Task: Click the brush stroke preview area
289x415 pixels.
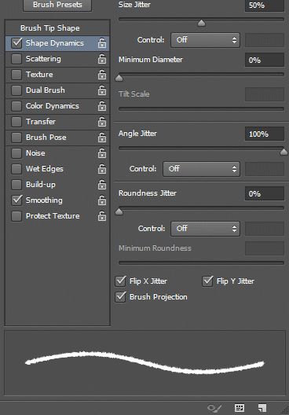Action: (145, 363)
